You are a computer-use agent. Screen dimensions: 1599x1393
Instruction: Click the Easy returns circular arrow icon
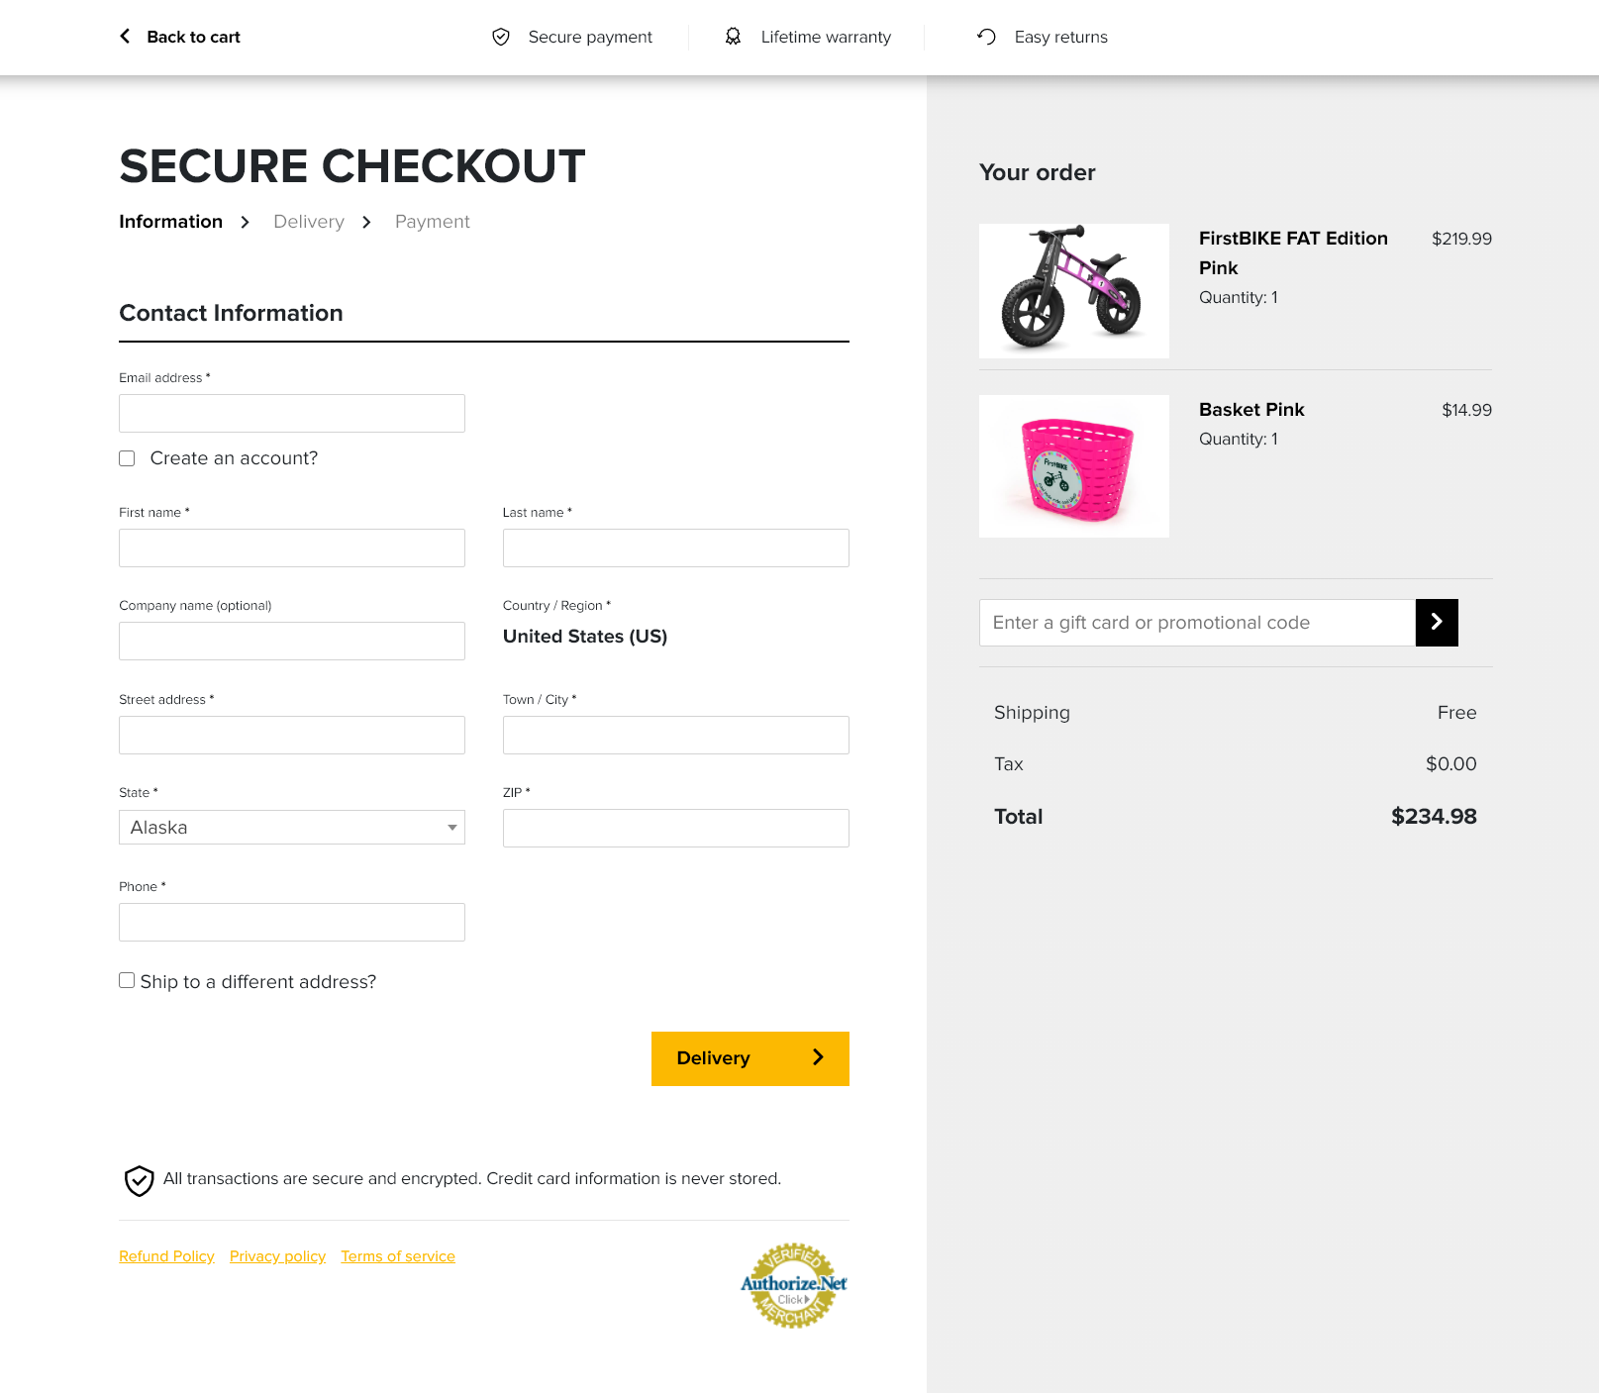point(986,37)
